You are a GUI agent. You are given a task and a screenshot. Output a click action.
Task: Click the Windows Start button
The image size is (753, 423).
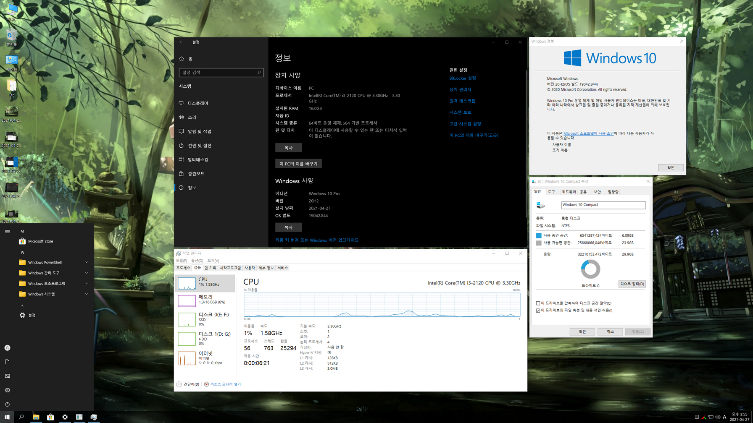[7, 417]
